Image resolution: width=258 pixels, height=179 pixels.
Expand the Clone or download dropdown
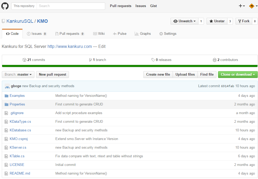(x=238, y=75)
